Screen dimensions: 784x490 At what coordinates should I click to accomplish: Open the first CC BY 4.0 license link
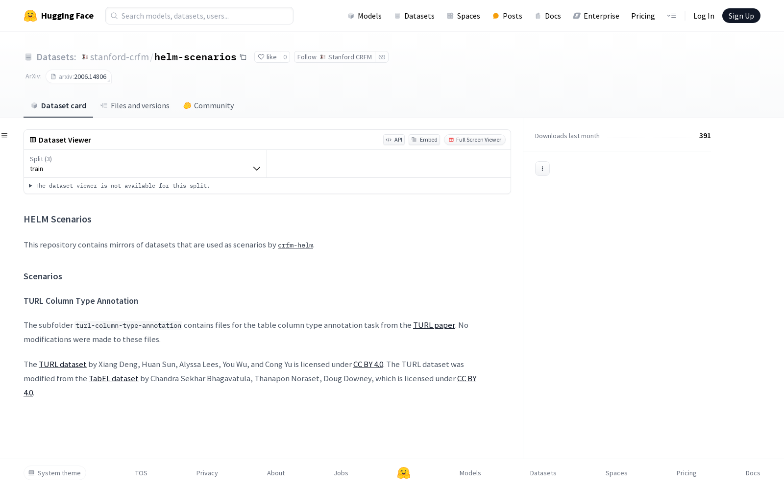pyautogui.click(x=368, y=364)
